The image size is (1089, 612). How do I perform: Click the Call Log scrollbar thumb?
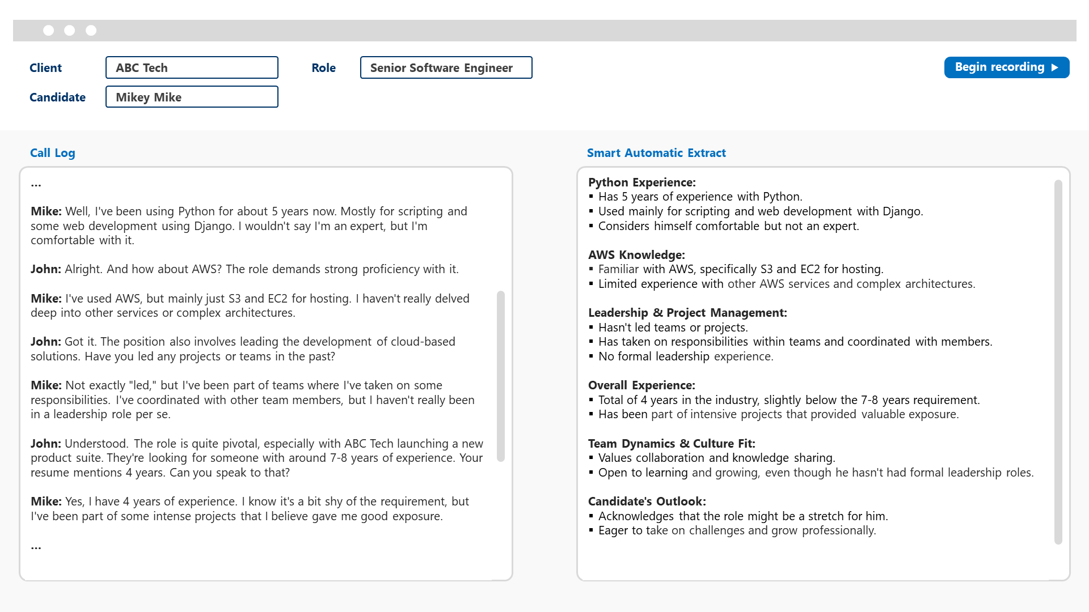[x=500, y=376]
